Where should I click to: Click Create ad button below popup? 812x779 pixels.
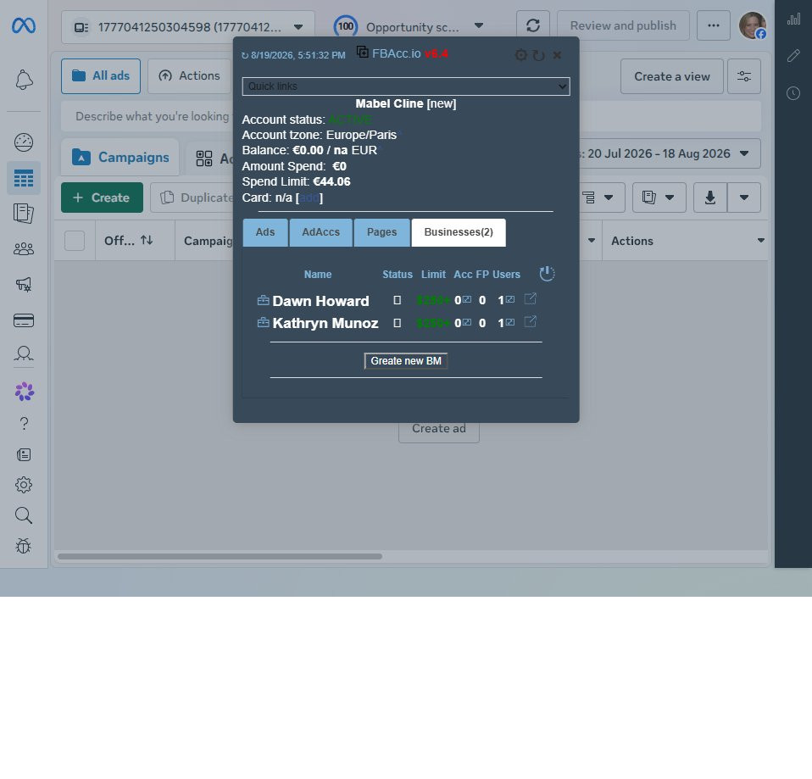coord(438,430)
